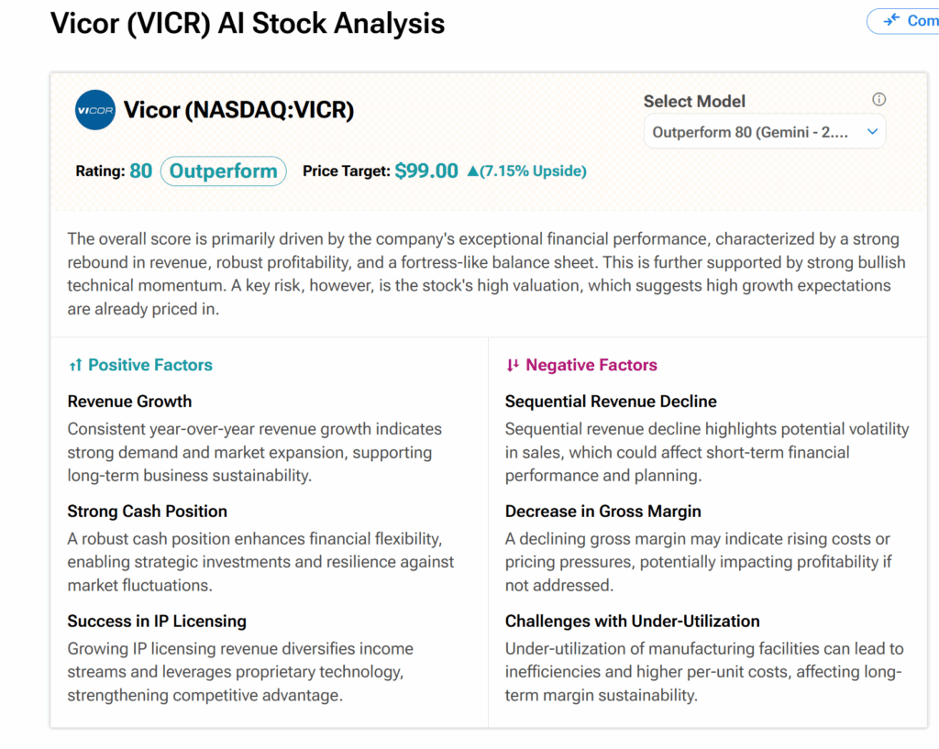Select the Strong Cash Position heading
The height and width of the screenshot is (749, 939).
[147, 512]
